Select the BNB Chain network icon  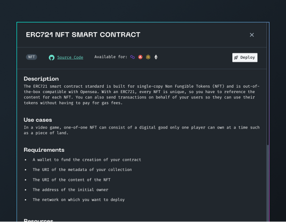click(148, 57)
